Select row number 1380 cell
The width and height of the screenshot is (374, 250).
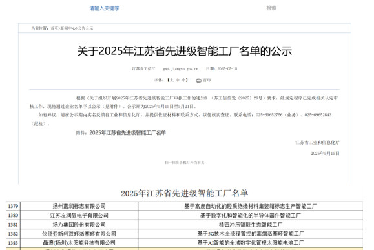point(13,215)
